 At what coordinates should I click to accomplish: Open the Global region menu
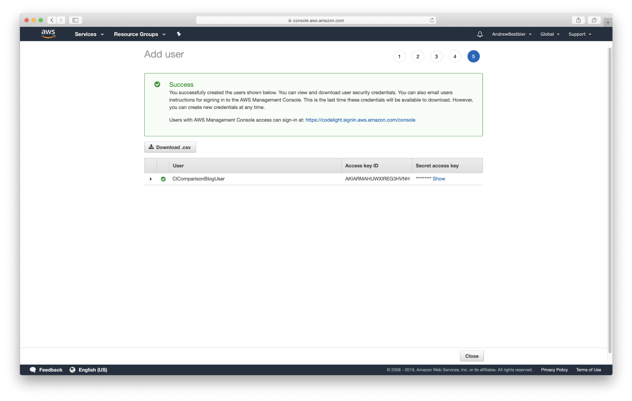coord(550,34)
